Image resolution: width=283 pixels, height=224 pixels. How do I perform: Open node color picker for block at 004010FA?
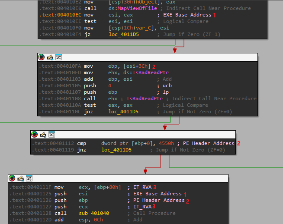(x=41, y=57)
